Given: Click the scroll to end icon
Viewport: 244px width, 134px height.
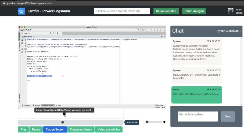Looking at the screenshot, I should coord(26,43).
